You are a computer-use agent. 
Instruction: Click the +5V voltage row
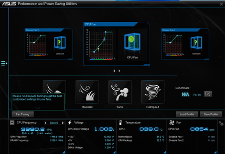tap(91, 140)
